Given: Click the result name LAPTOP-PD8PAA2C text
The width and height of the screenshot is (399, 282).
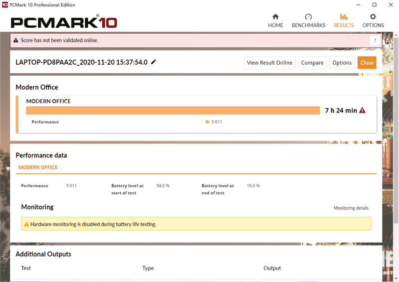Looking at the screenshot, I should pos(81,62).
